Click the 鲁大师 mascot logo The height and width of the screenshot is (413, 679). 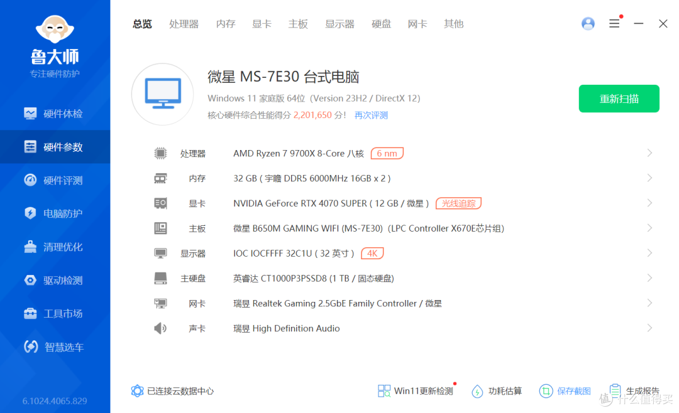(x=55, y=29)
